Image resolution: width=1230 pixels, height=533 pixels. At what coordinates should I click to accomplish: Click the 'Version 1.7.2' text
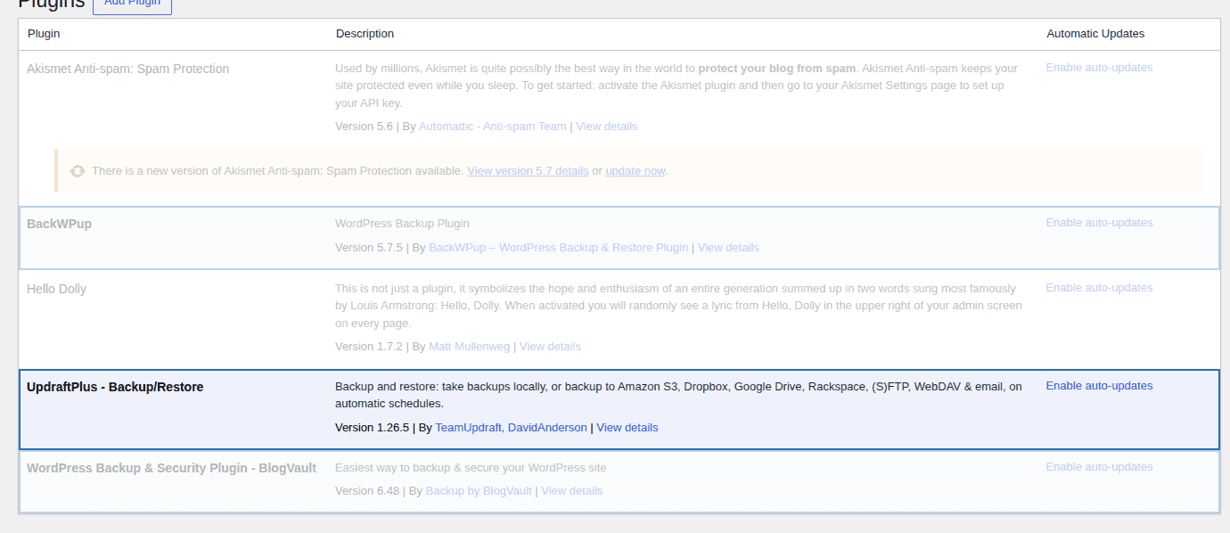(369, 347)
